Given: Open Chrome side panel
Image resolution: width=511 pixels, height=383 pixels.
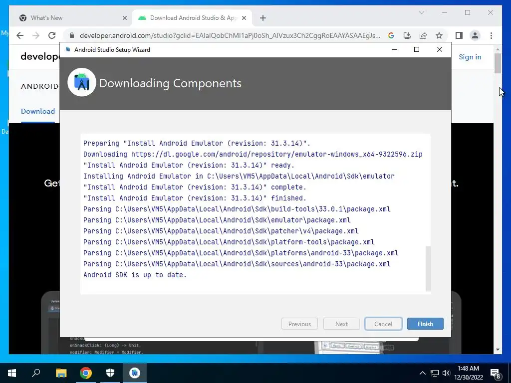Looking at the screenshot, I should pyautogui.click(x=459, y=35).
